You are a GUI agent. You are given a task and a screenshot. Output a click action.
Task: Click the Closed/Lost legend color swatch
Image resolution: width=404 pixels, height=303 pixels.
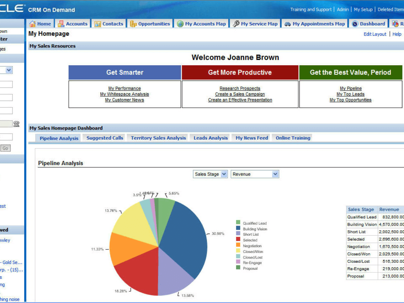(238, 257)
